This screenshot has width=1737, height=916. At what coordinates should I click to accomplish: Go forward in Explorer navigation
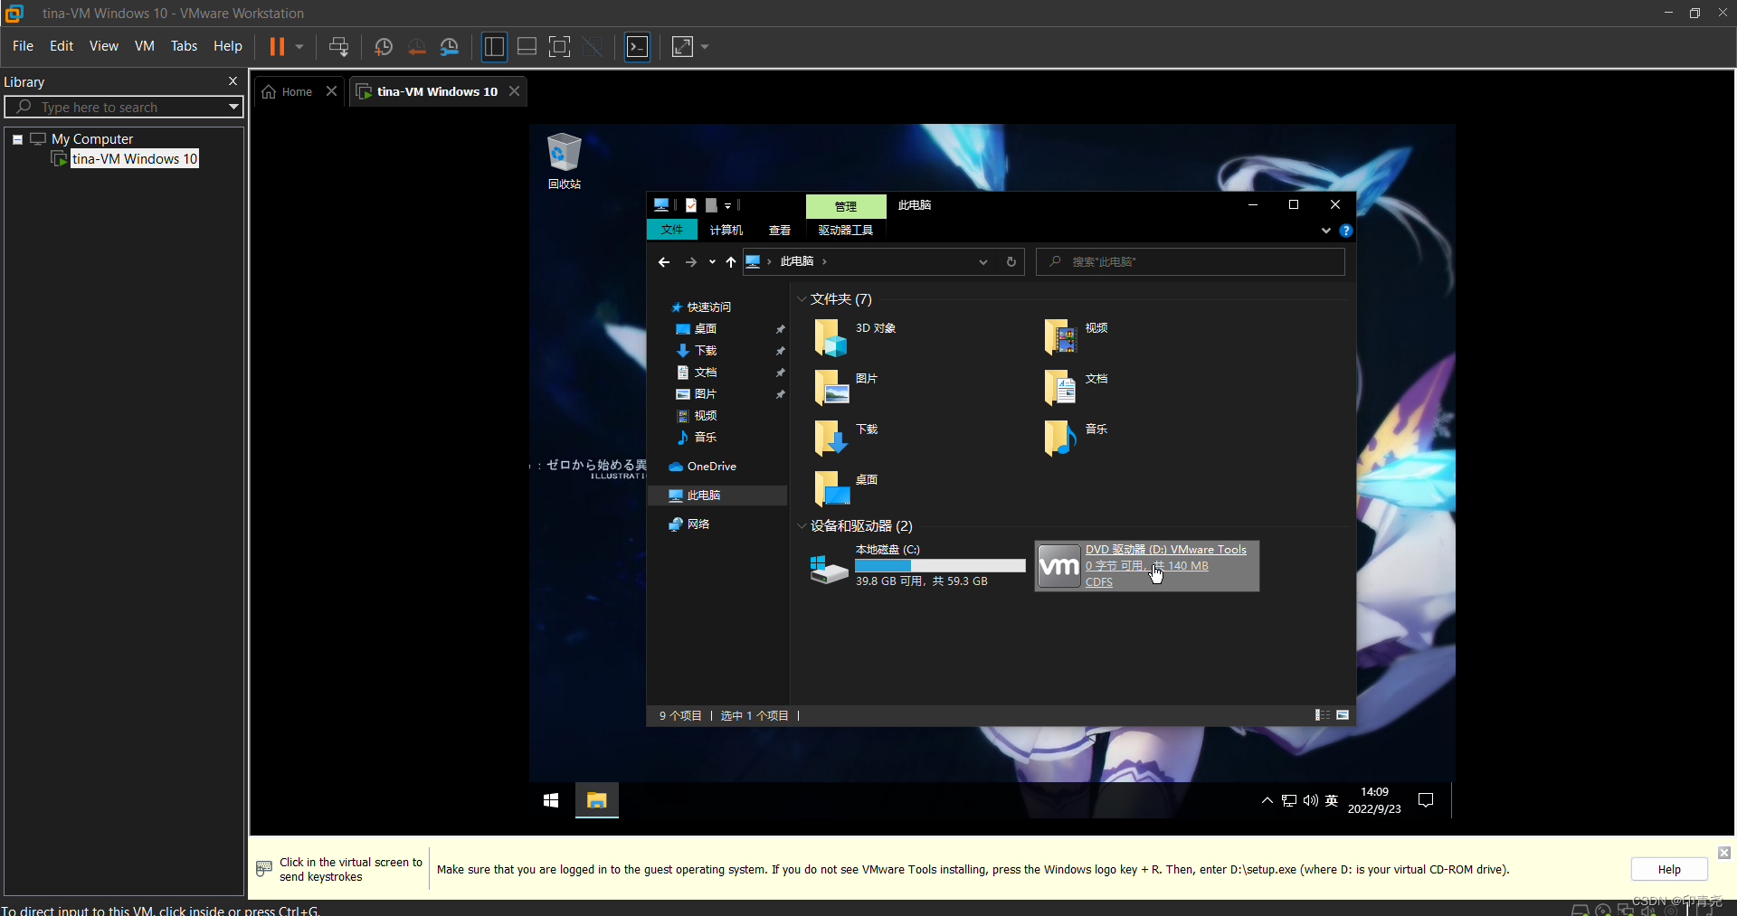click(x=691, y=262)
